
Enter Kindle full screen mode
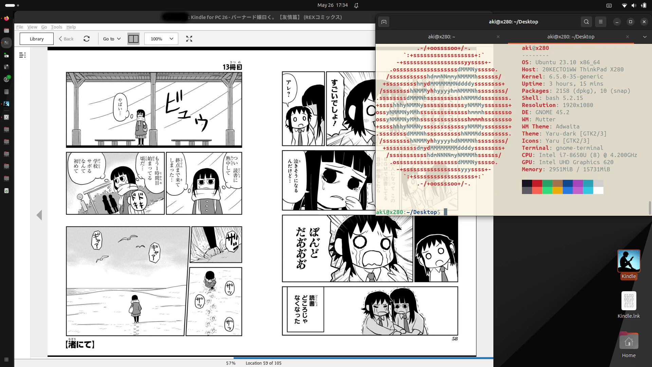(x=189, y=39)
